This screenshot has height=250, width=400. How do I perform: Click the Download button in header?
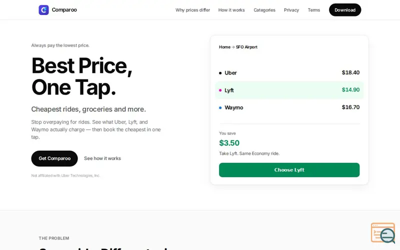click(x=345, y=10)
